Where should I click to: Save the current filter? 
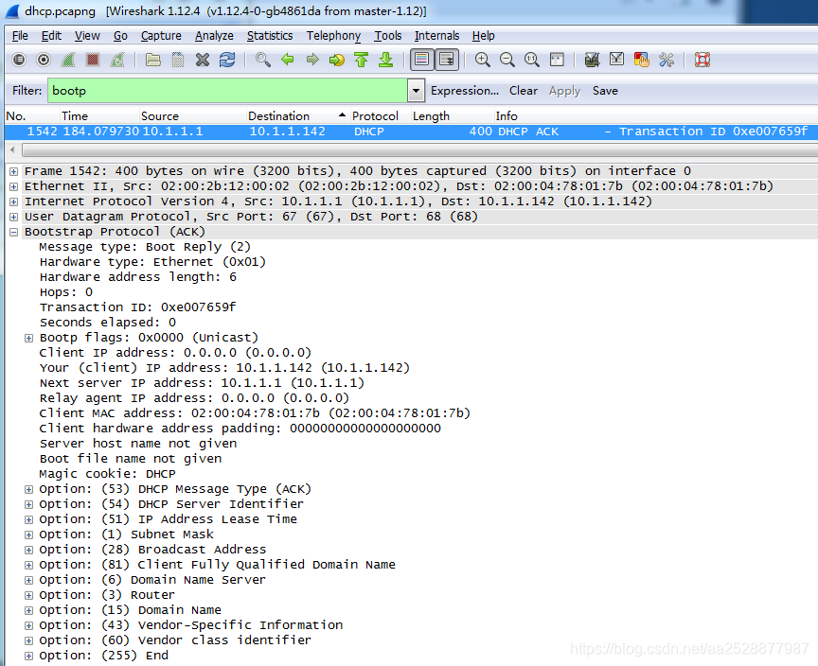pos(605,91)
